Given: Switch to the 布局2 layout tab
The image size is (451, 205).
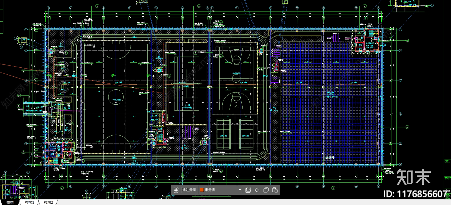Looking at the screenshot, I should click(48, 202).
